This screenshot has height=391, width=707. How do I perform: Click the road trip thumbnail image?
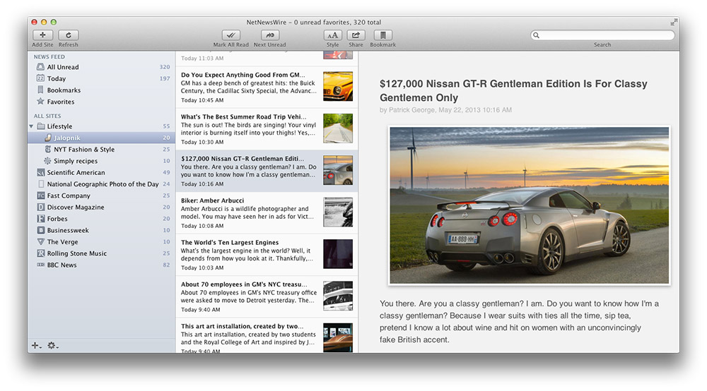coord(338,128)
